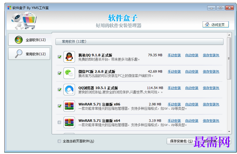The width and height of the screenshot is (237, 154).
Task: Click 保存安装包 link for QQ浏览器
Action: point(211,88)
